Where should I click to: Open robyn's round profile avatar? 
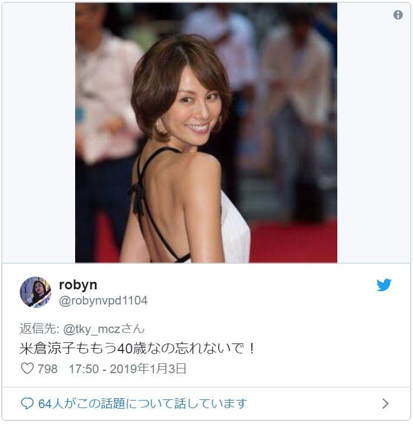click(36, 292)
